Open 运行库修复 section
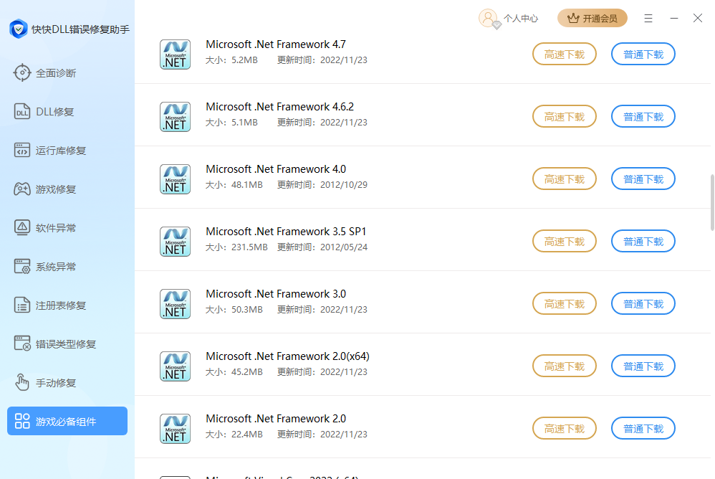 pos(61,151)
